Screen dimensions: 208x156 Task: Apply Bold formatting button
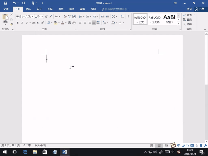(18, 23)
